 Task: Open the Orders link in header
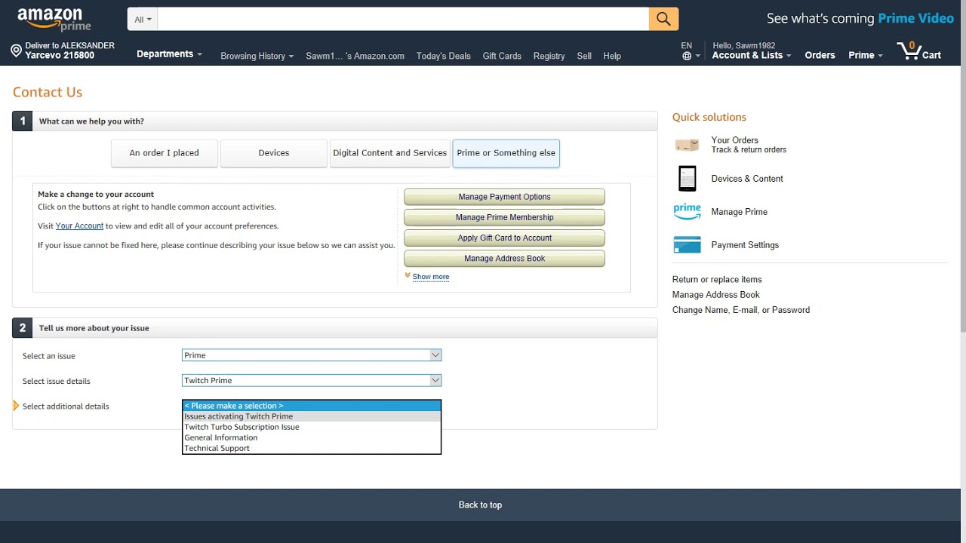(x=820, y=55)
